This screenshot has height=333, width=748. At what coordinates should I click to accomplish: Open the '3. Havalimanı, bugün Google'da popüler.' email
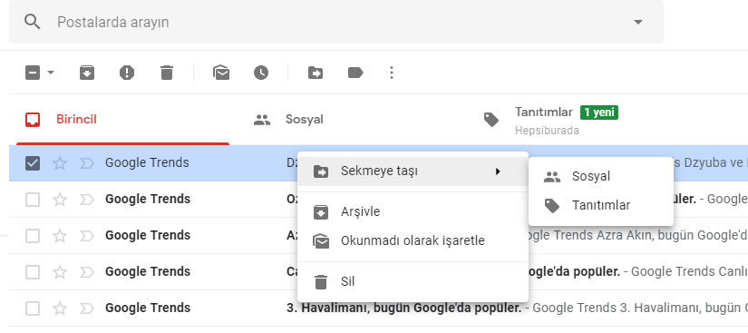coord(403,308)
